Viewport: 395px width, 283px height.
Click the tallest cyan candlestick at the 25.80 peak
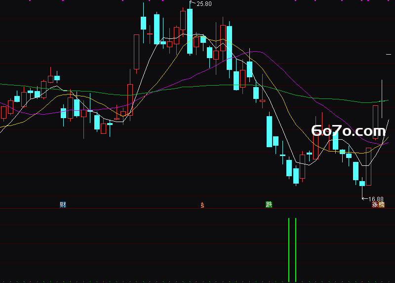pos(190,31)
